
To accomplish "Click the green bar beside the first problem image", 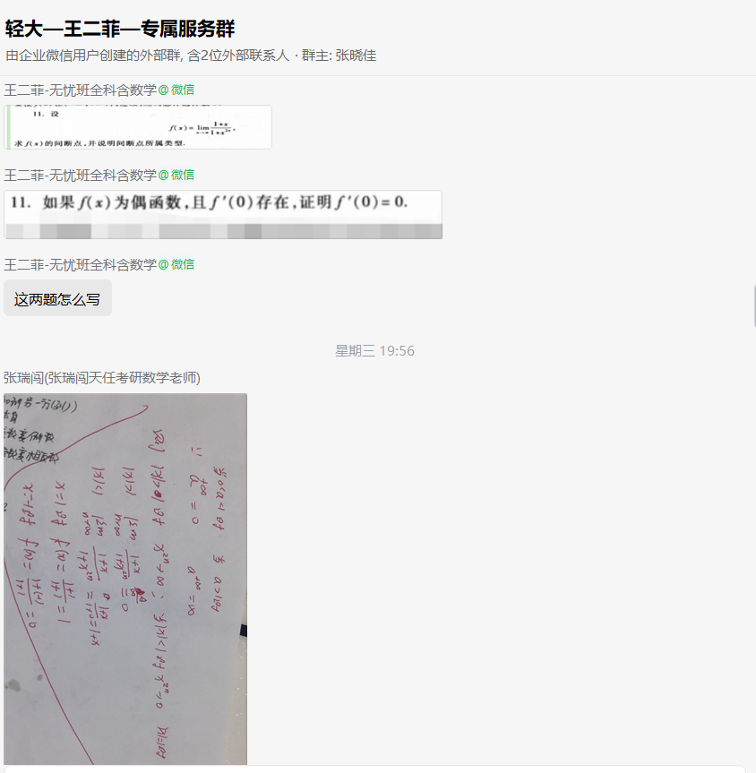I will coord(8,127).
